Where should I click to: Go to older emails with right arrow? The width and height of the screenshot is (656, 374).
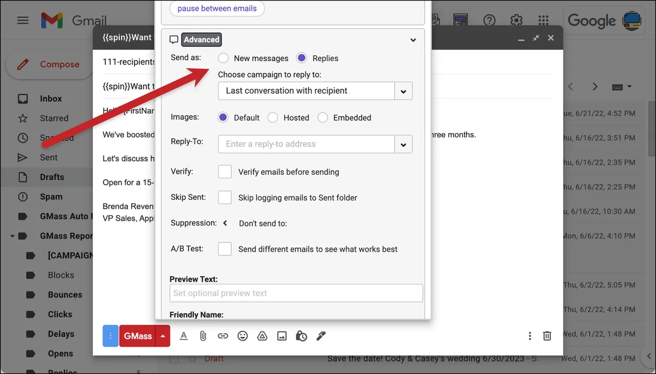pos(595,87)
